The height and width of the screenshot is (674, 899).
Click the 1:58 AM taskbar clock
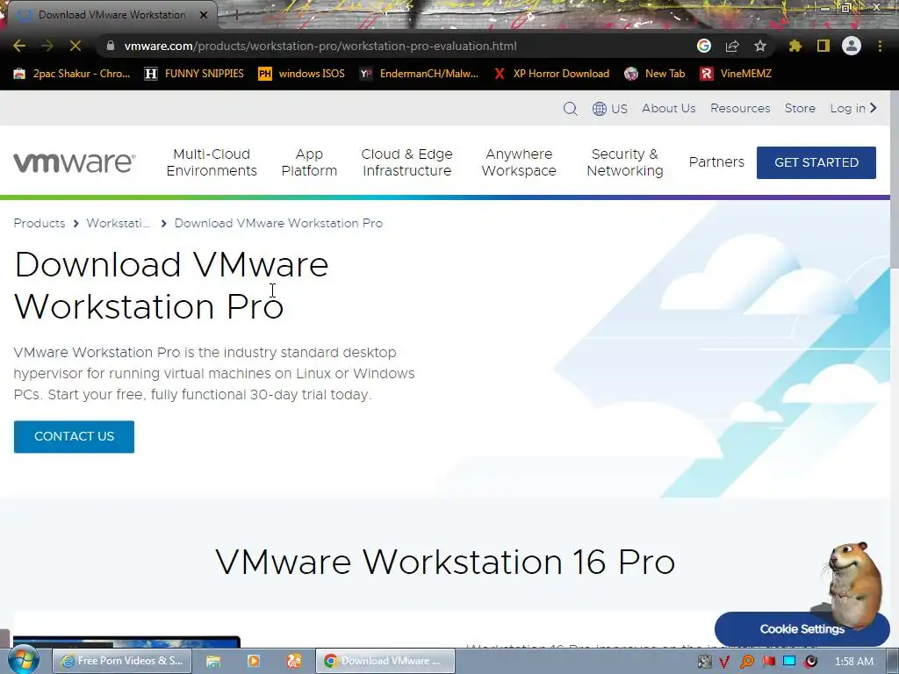(854, 662)
